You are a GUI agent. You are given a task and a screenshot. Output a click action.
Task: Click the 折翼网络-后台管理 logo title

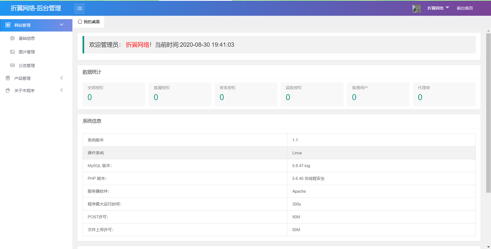click(36, 8)
